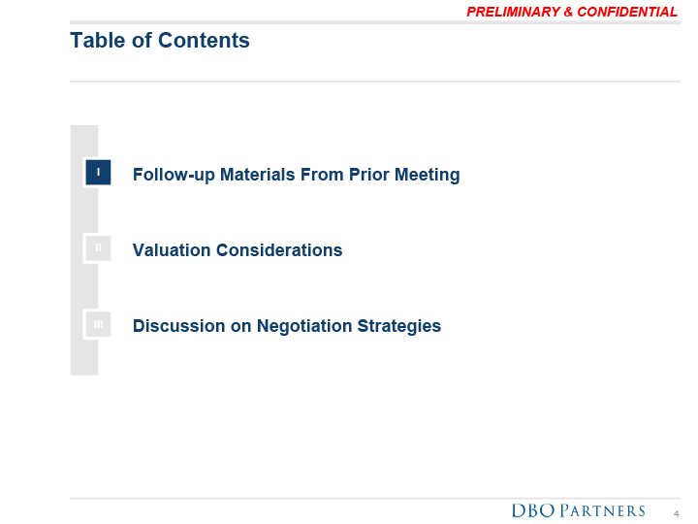The width and height of the screenshot is (698, 524).
Task: Go to Valuation Considerations section
Action: pyautogui.click(x=238, y=250)
